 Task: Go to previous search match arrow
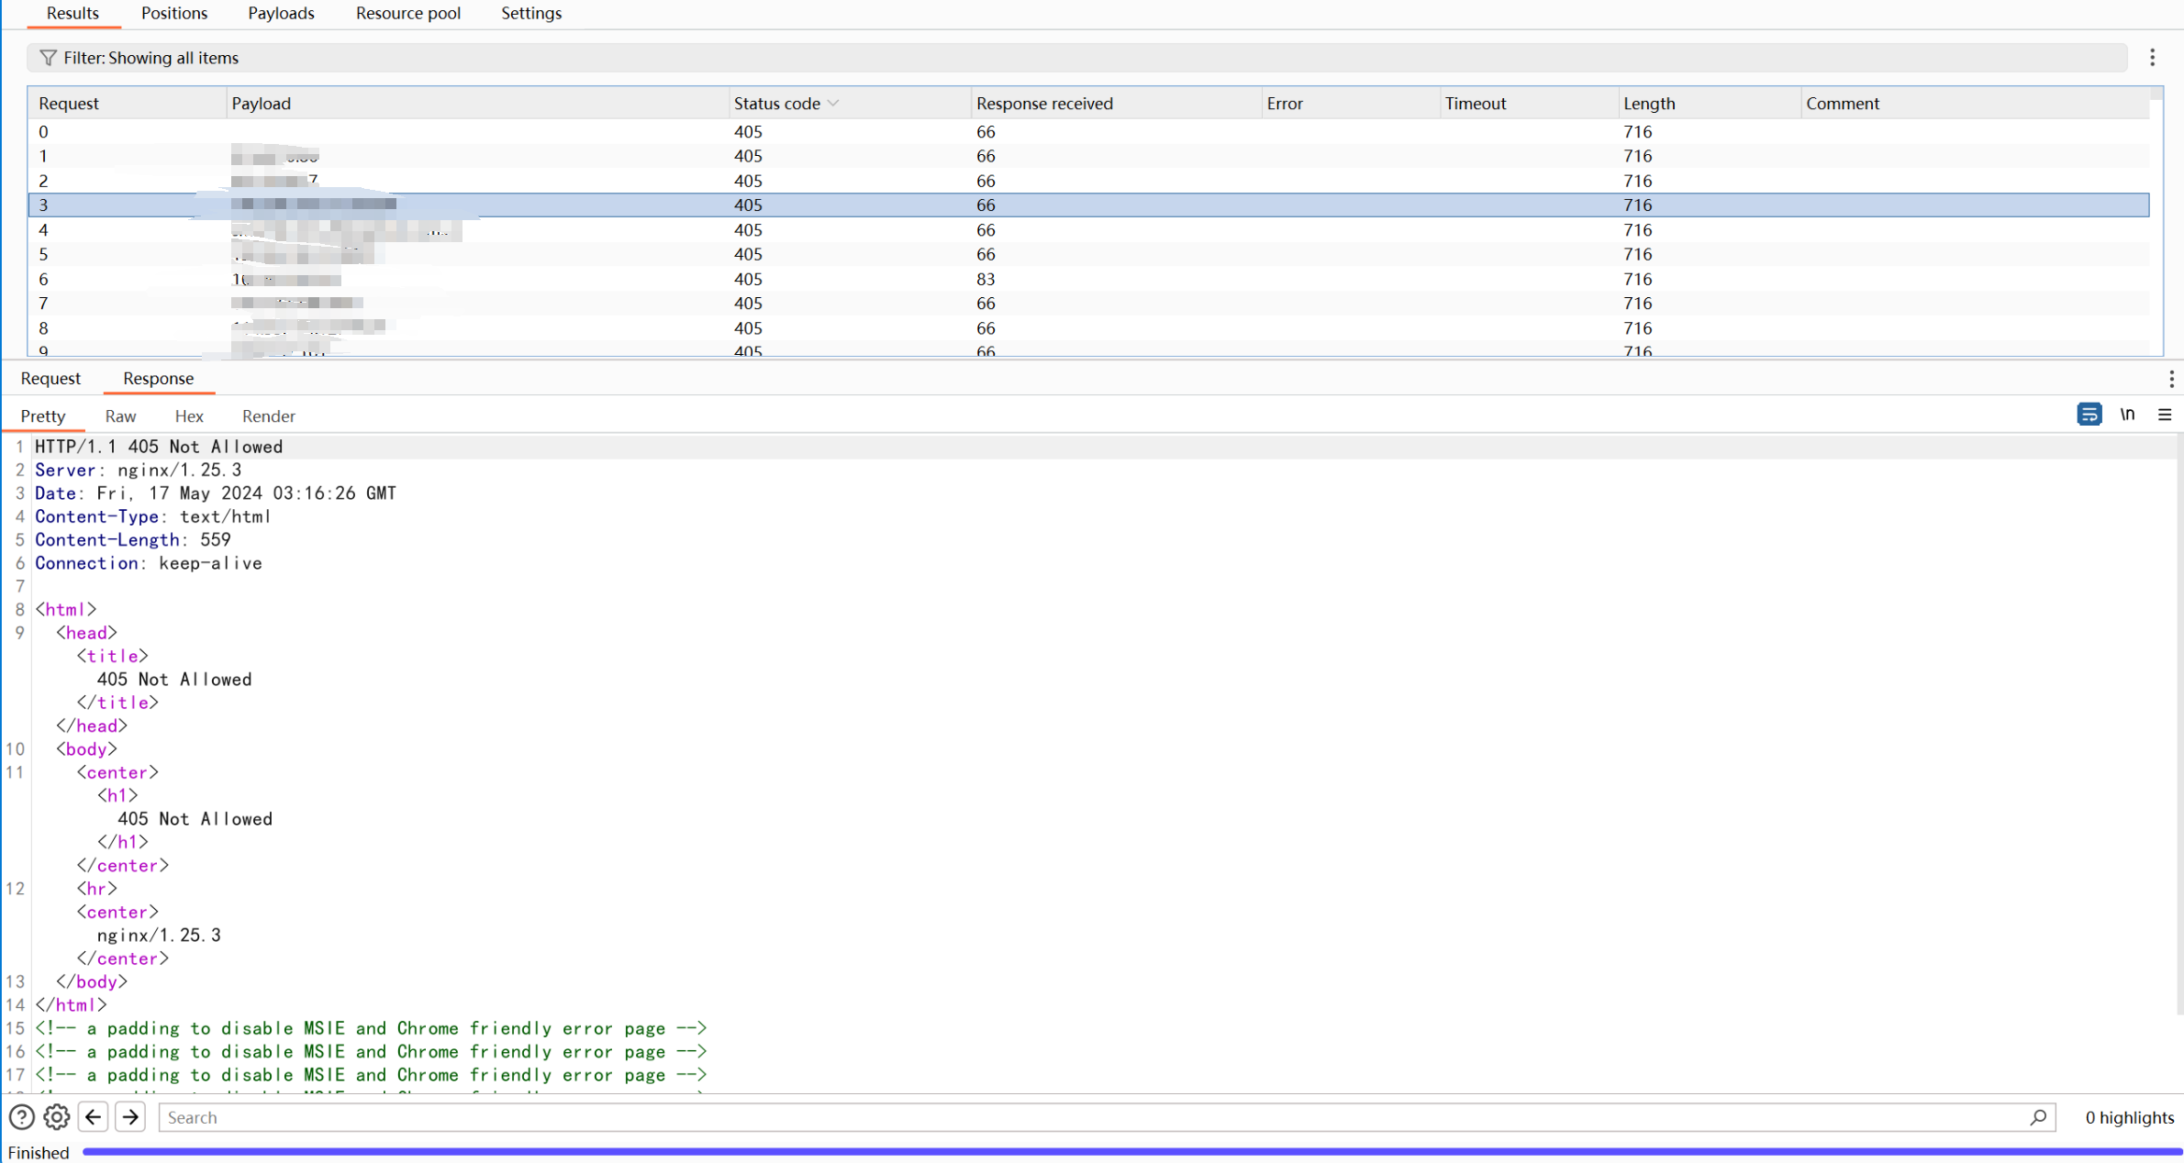click(94, 1117)
